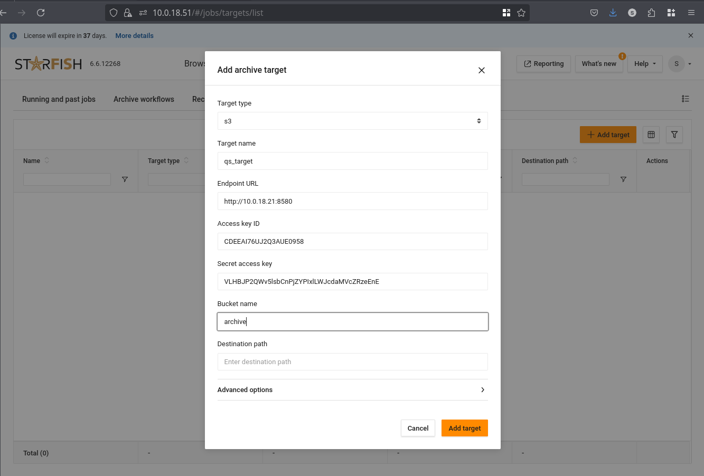Click the table filter funnel icon
This screenshot has width=704, height=476.
tap(674, 135)
